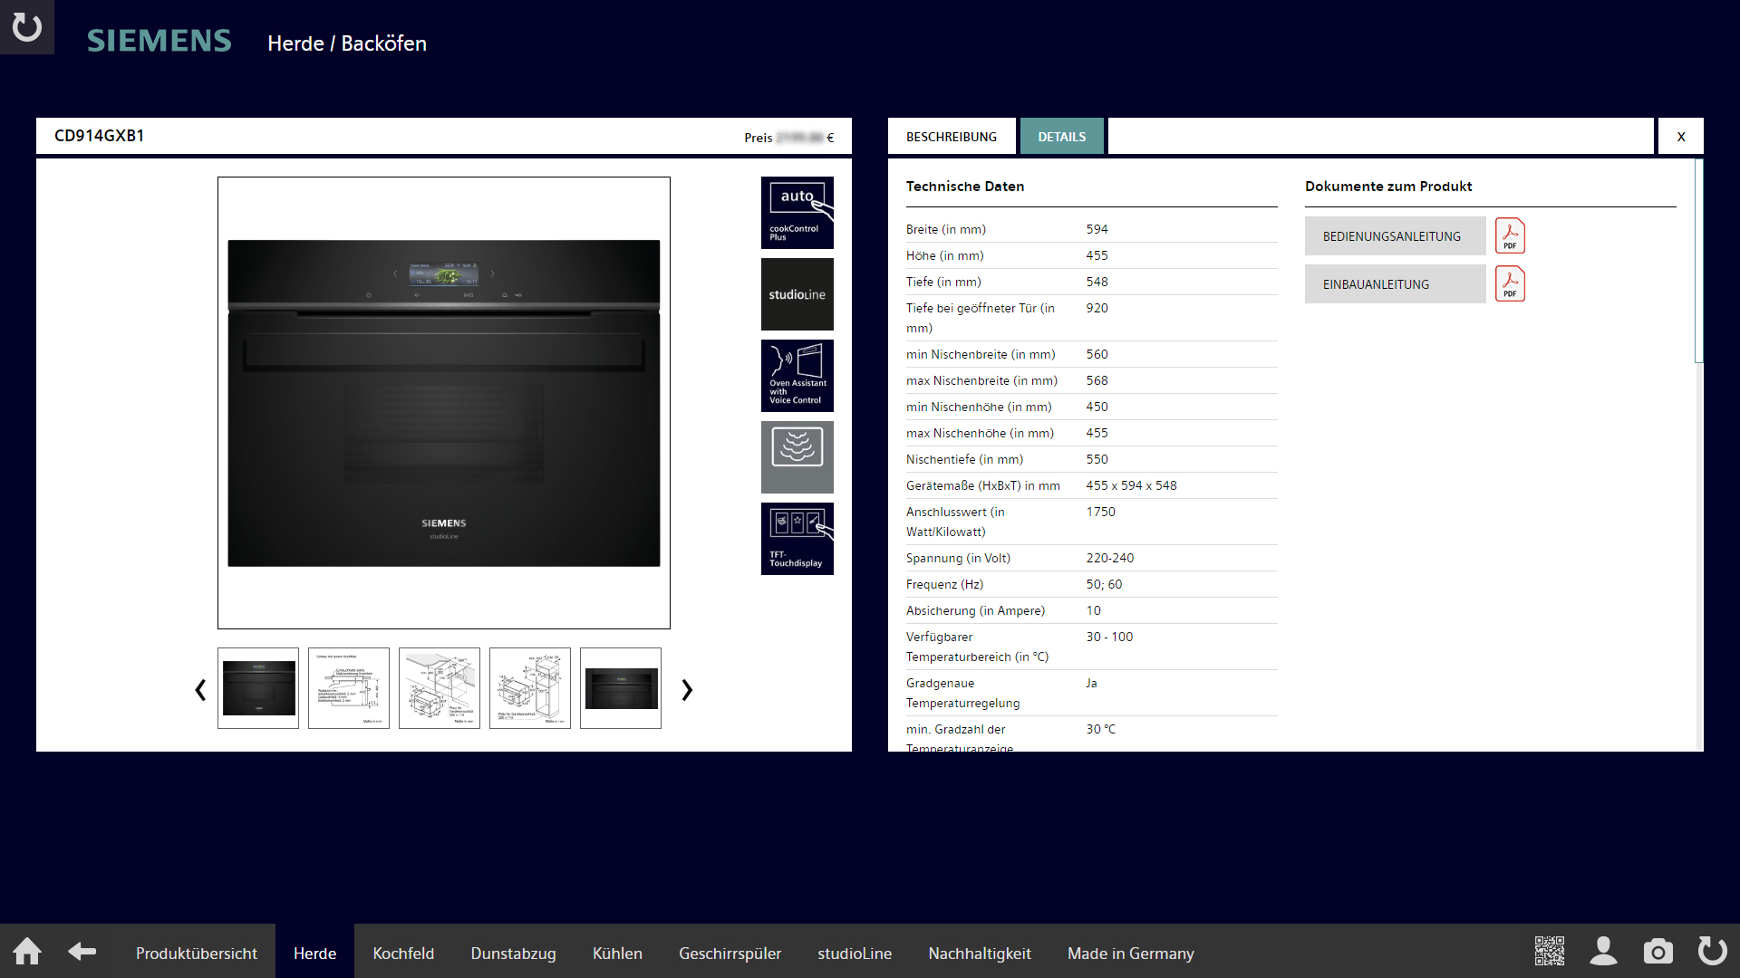
Task: Click the steam function feature icon
Action: [x=797, y=457]
